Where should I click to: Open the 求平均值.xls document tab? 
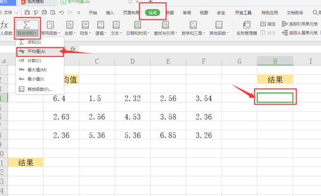(76, 2)
